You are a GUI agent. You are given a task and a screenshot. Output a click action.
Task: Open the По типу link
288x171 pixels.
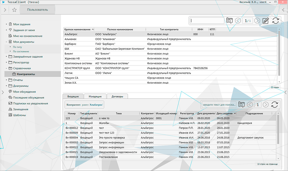click(17, 47)
